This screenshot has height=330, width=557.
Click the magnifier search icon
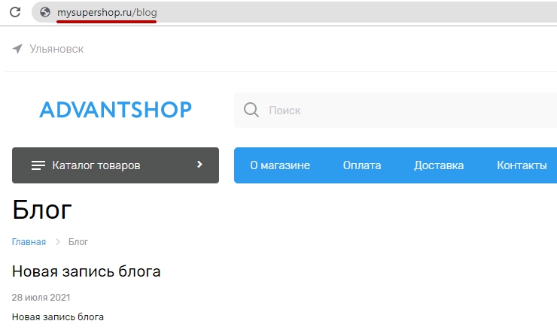251,111
